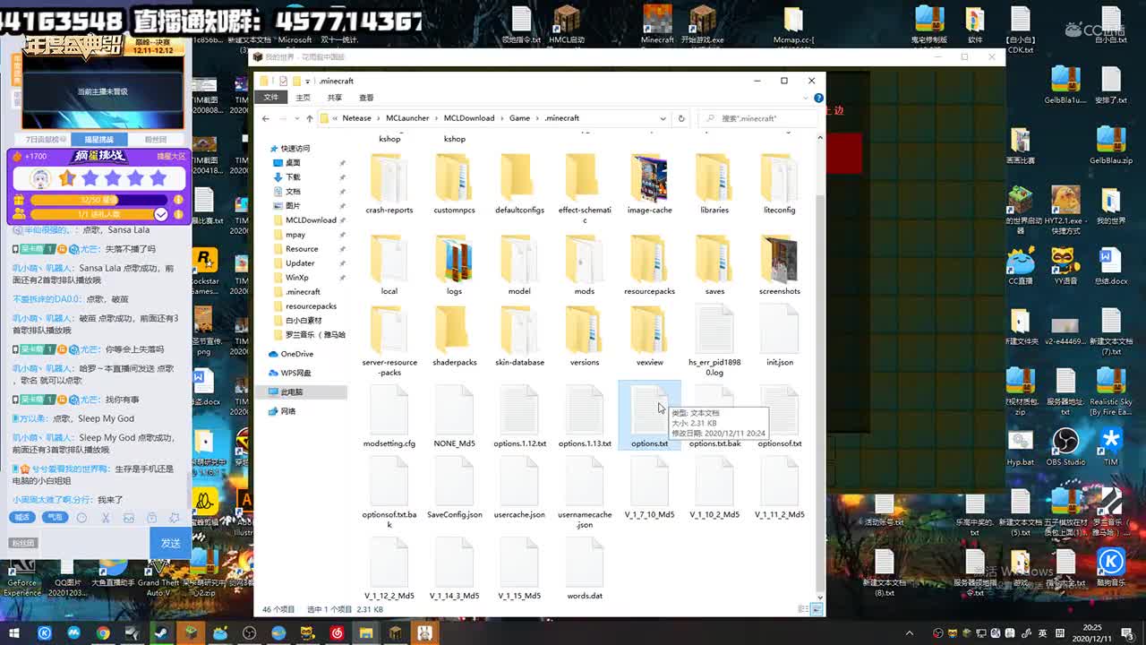The height and width of the screenshot is (645, 1146).
Task: Navigate back with the left arrow
Action: pyautogui.click(x=266, y=118)
